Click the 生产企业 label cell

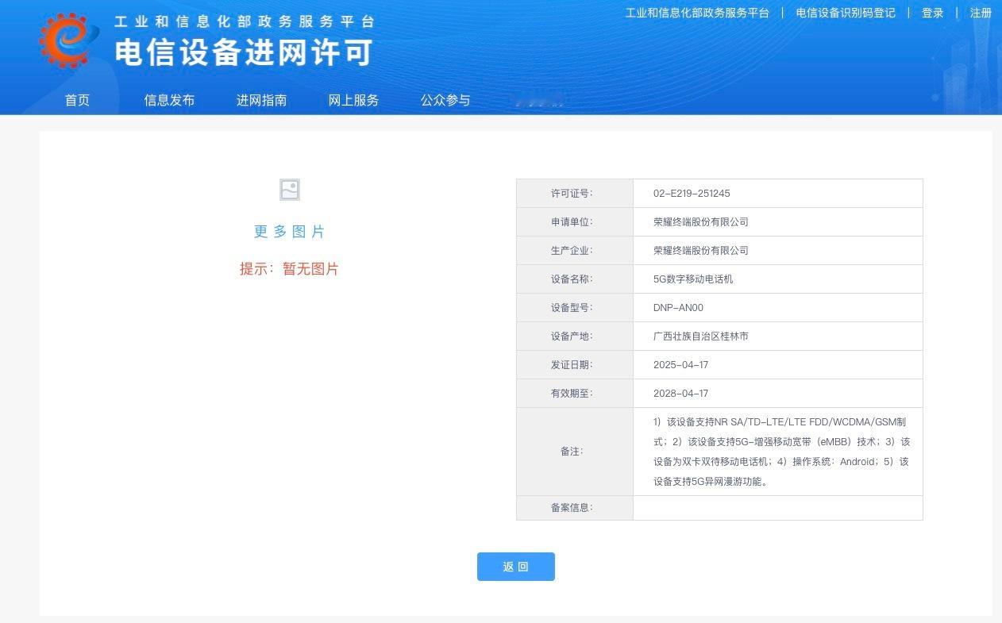(x=575, y=251)
